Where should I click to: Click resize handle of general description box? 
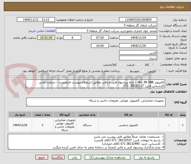[x=27, y=87]
